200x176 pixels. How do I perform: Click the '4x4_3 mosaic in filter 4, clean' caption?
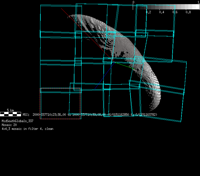click(27, 129)
